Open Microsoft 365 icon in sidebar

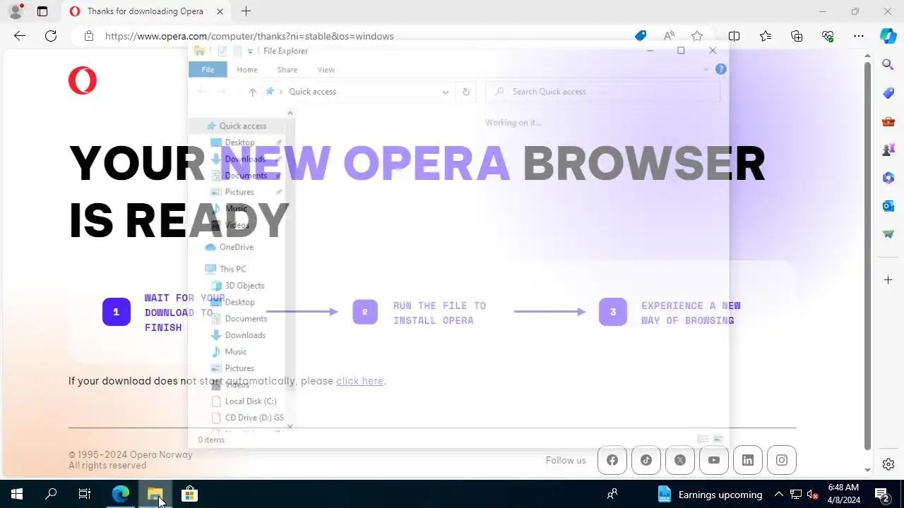(888, 178)
